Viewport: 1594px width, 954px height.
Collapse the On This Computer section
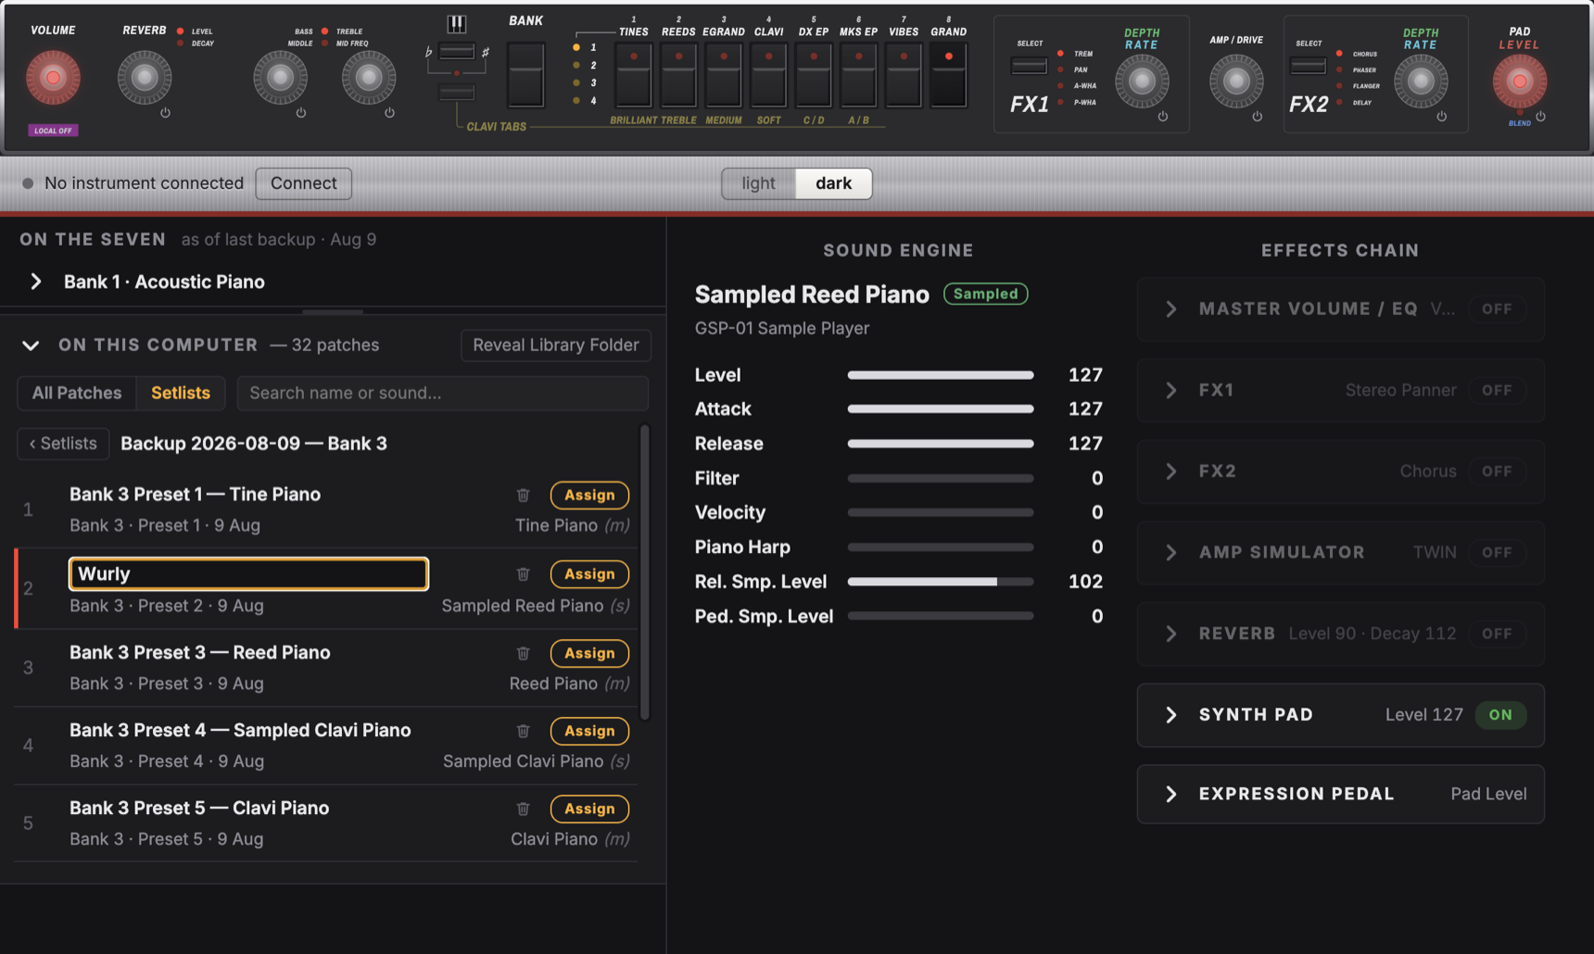point(31,345)
